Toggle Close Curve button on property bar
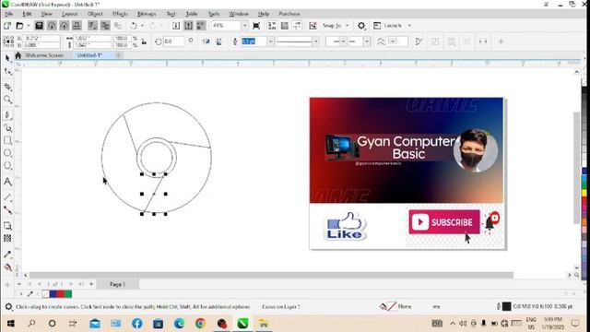 point(419,41)
